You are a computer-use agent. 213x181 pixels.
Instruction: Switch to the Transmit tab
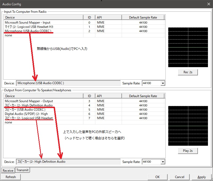[x=23, y=170]
